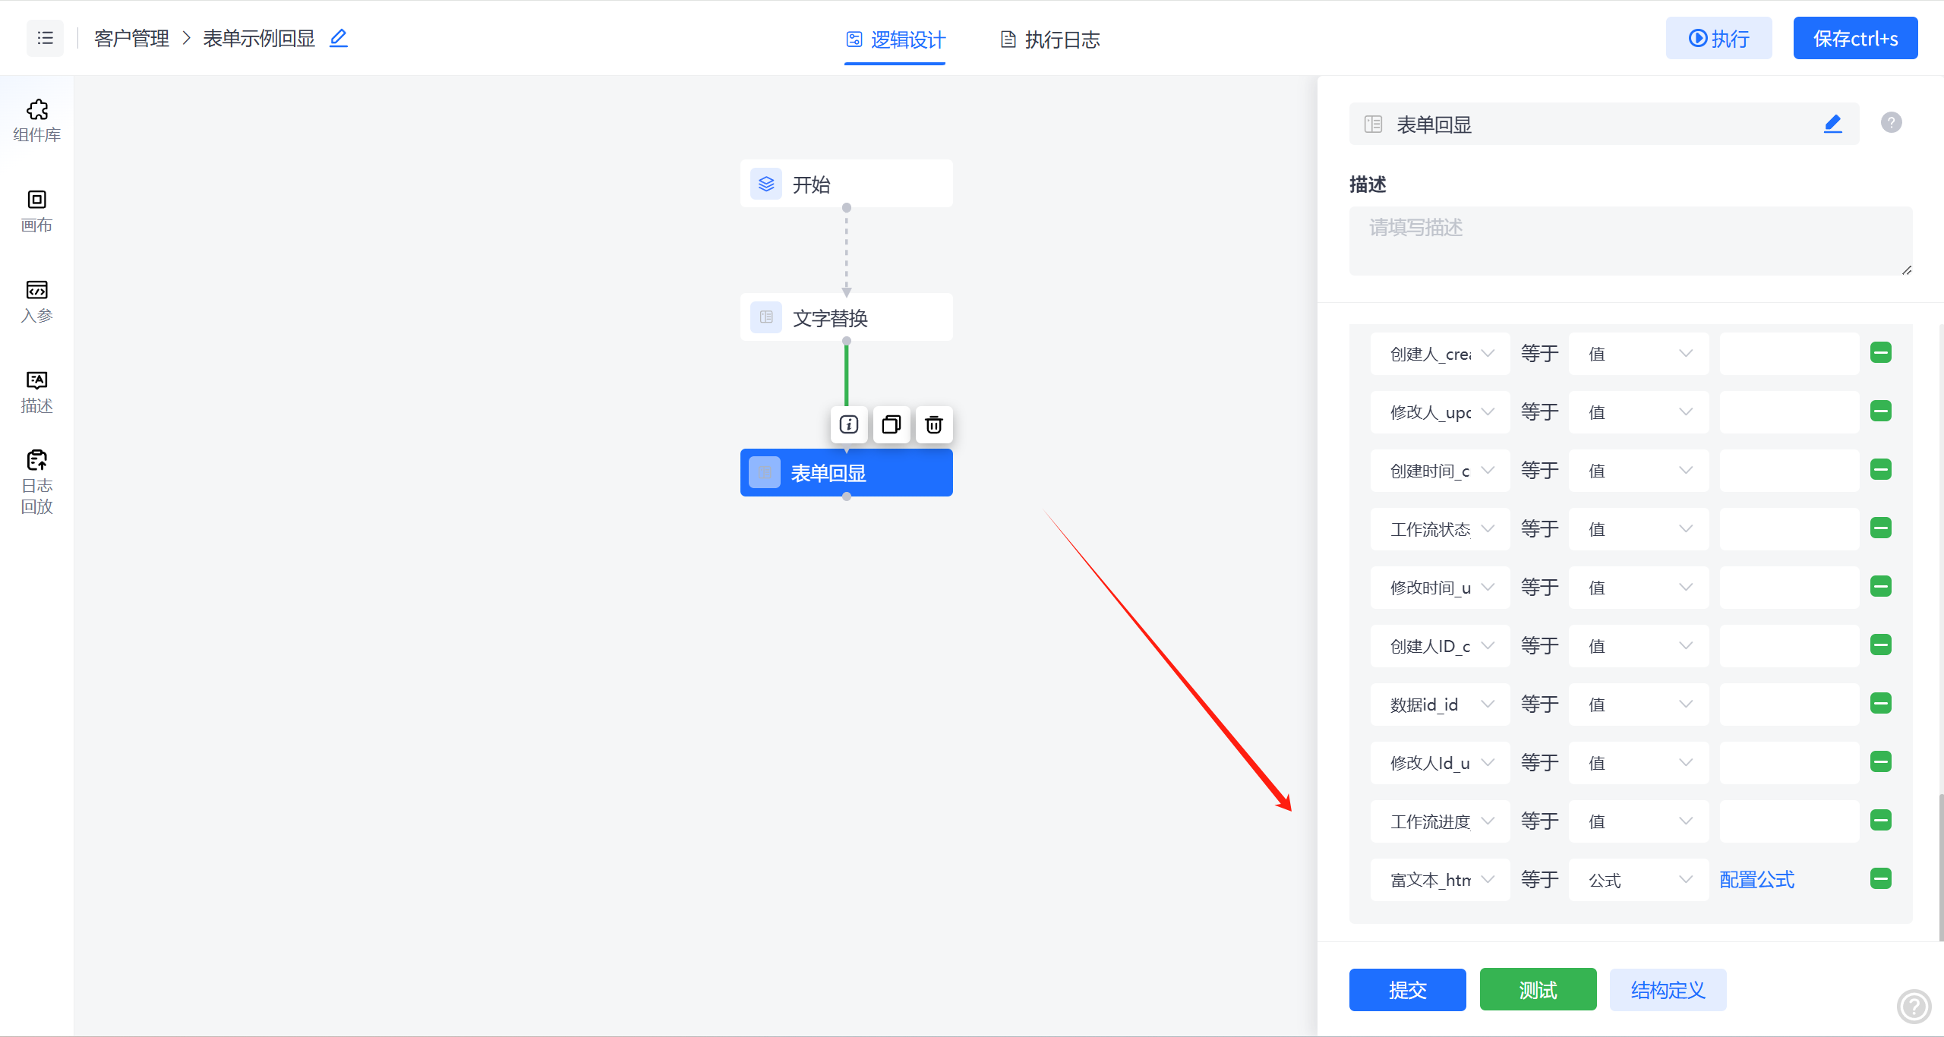Click the info icon above 表单回显 node
The height and width of the screenshot is (1037, 1944).
click(848, 425)
